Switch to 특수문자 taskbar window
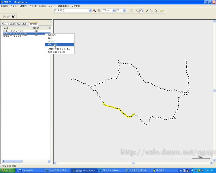The width and height of the screenshot is (216, 173). (164, 170)
